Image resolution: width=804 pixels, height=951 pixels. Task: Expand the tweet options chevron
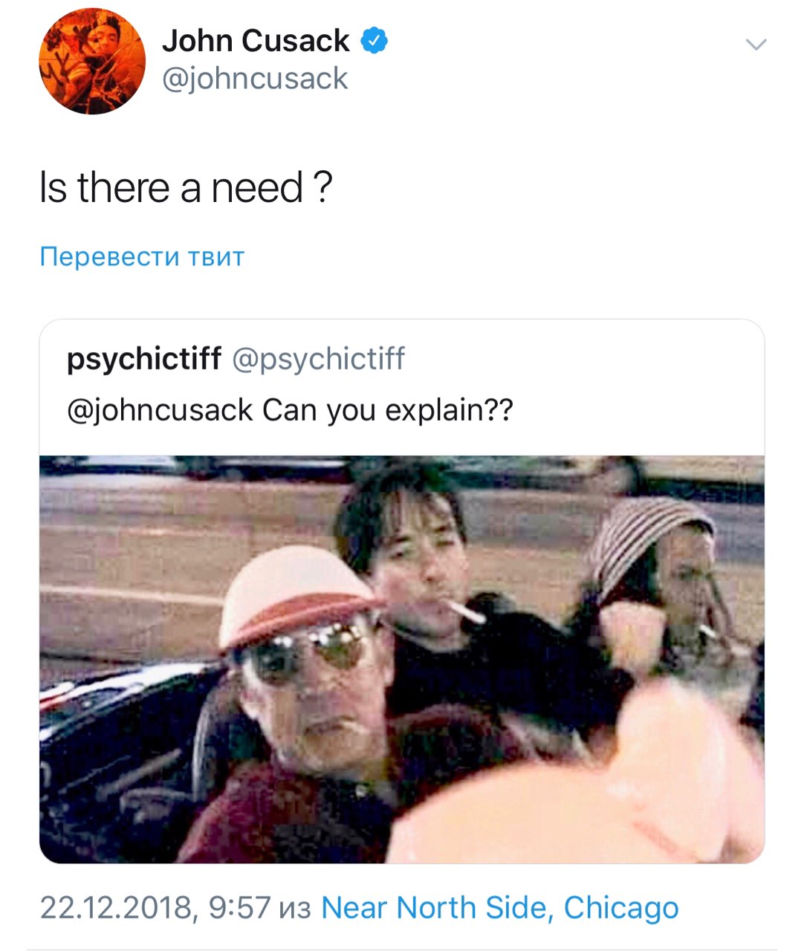tap(756, 45)
